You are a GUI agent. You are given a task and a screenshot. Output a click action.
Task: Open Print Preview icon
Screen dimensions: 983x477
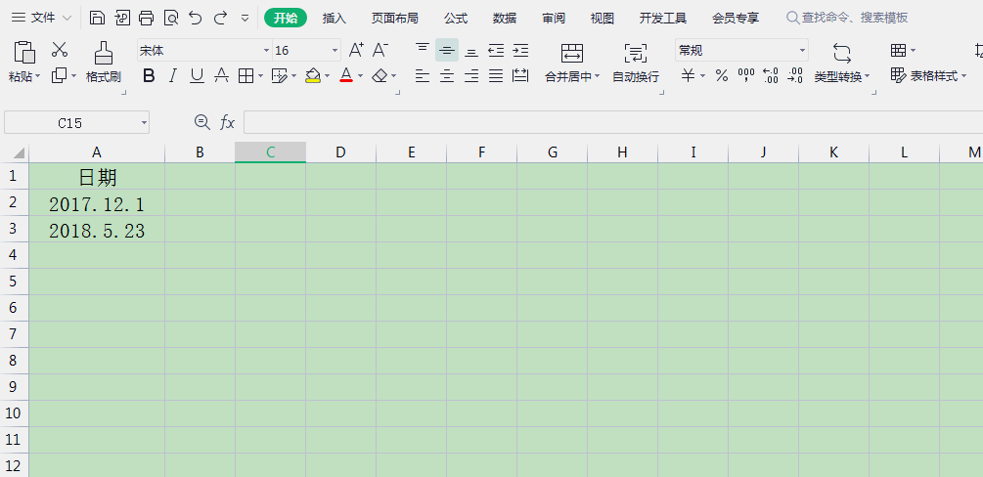pos(171,18)
